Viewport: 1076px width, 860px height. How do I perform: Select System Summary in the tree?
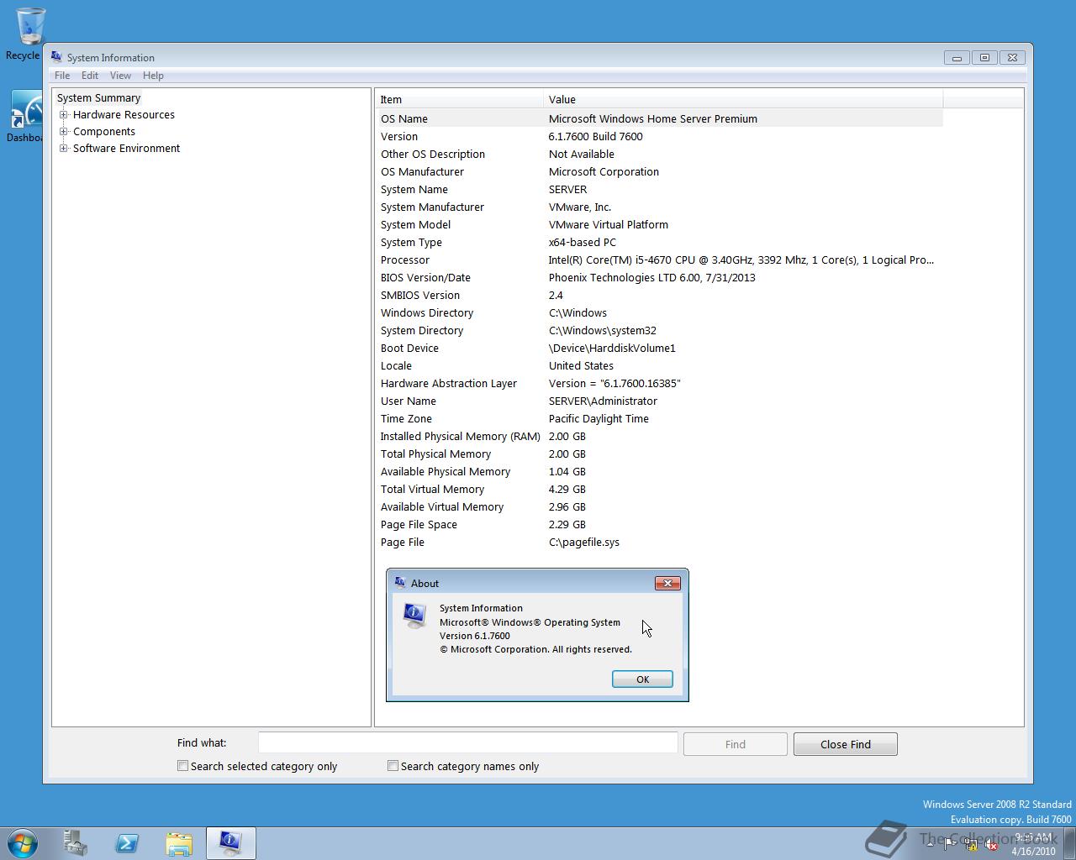pos(98,97)
